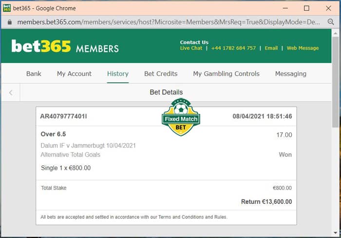The height and width of the screenshot is (238, 341).
Task: Click the zoom magnifier icon in address bar
Action: click(x=331, y=22)
